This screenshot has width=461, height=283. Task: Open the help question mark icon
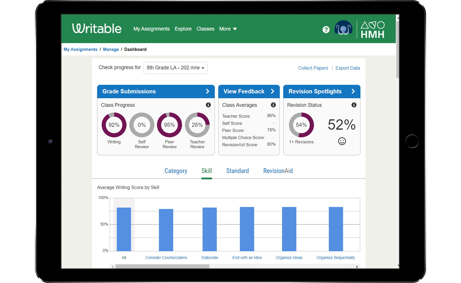(x=326, y=29)
